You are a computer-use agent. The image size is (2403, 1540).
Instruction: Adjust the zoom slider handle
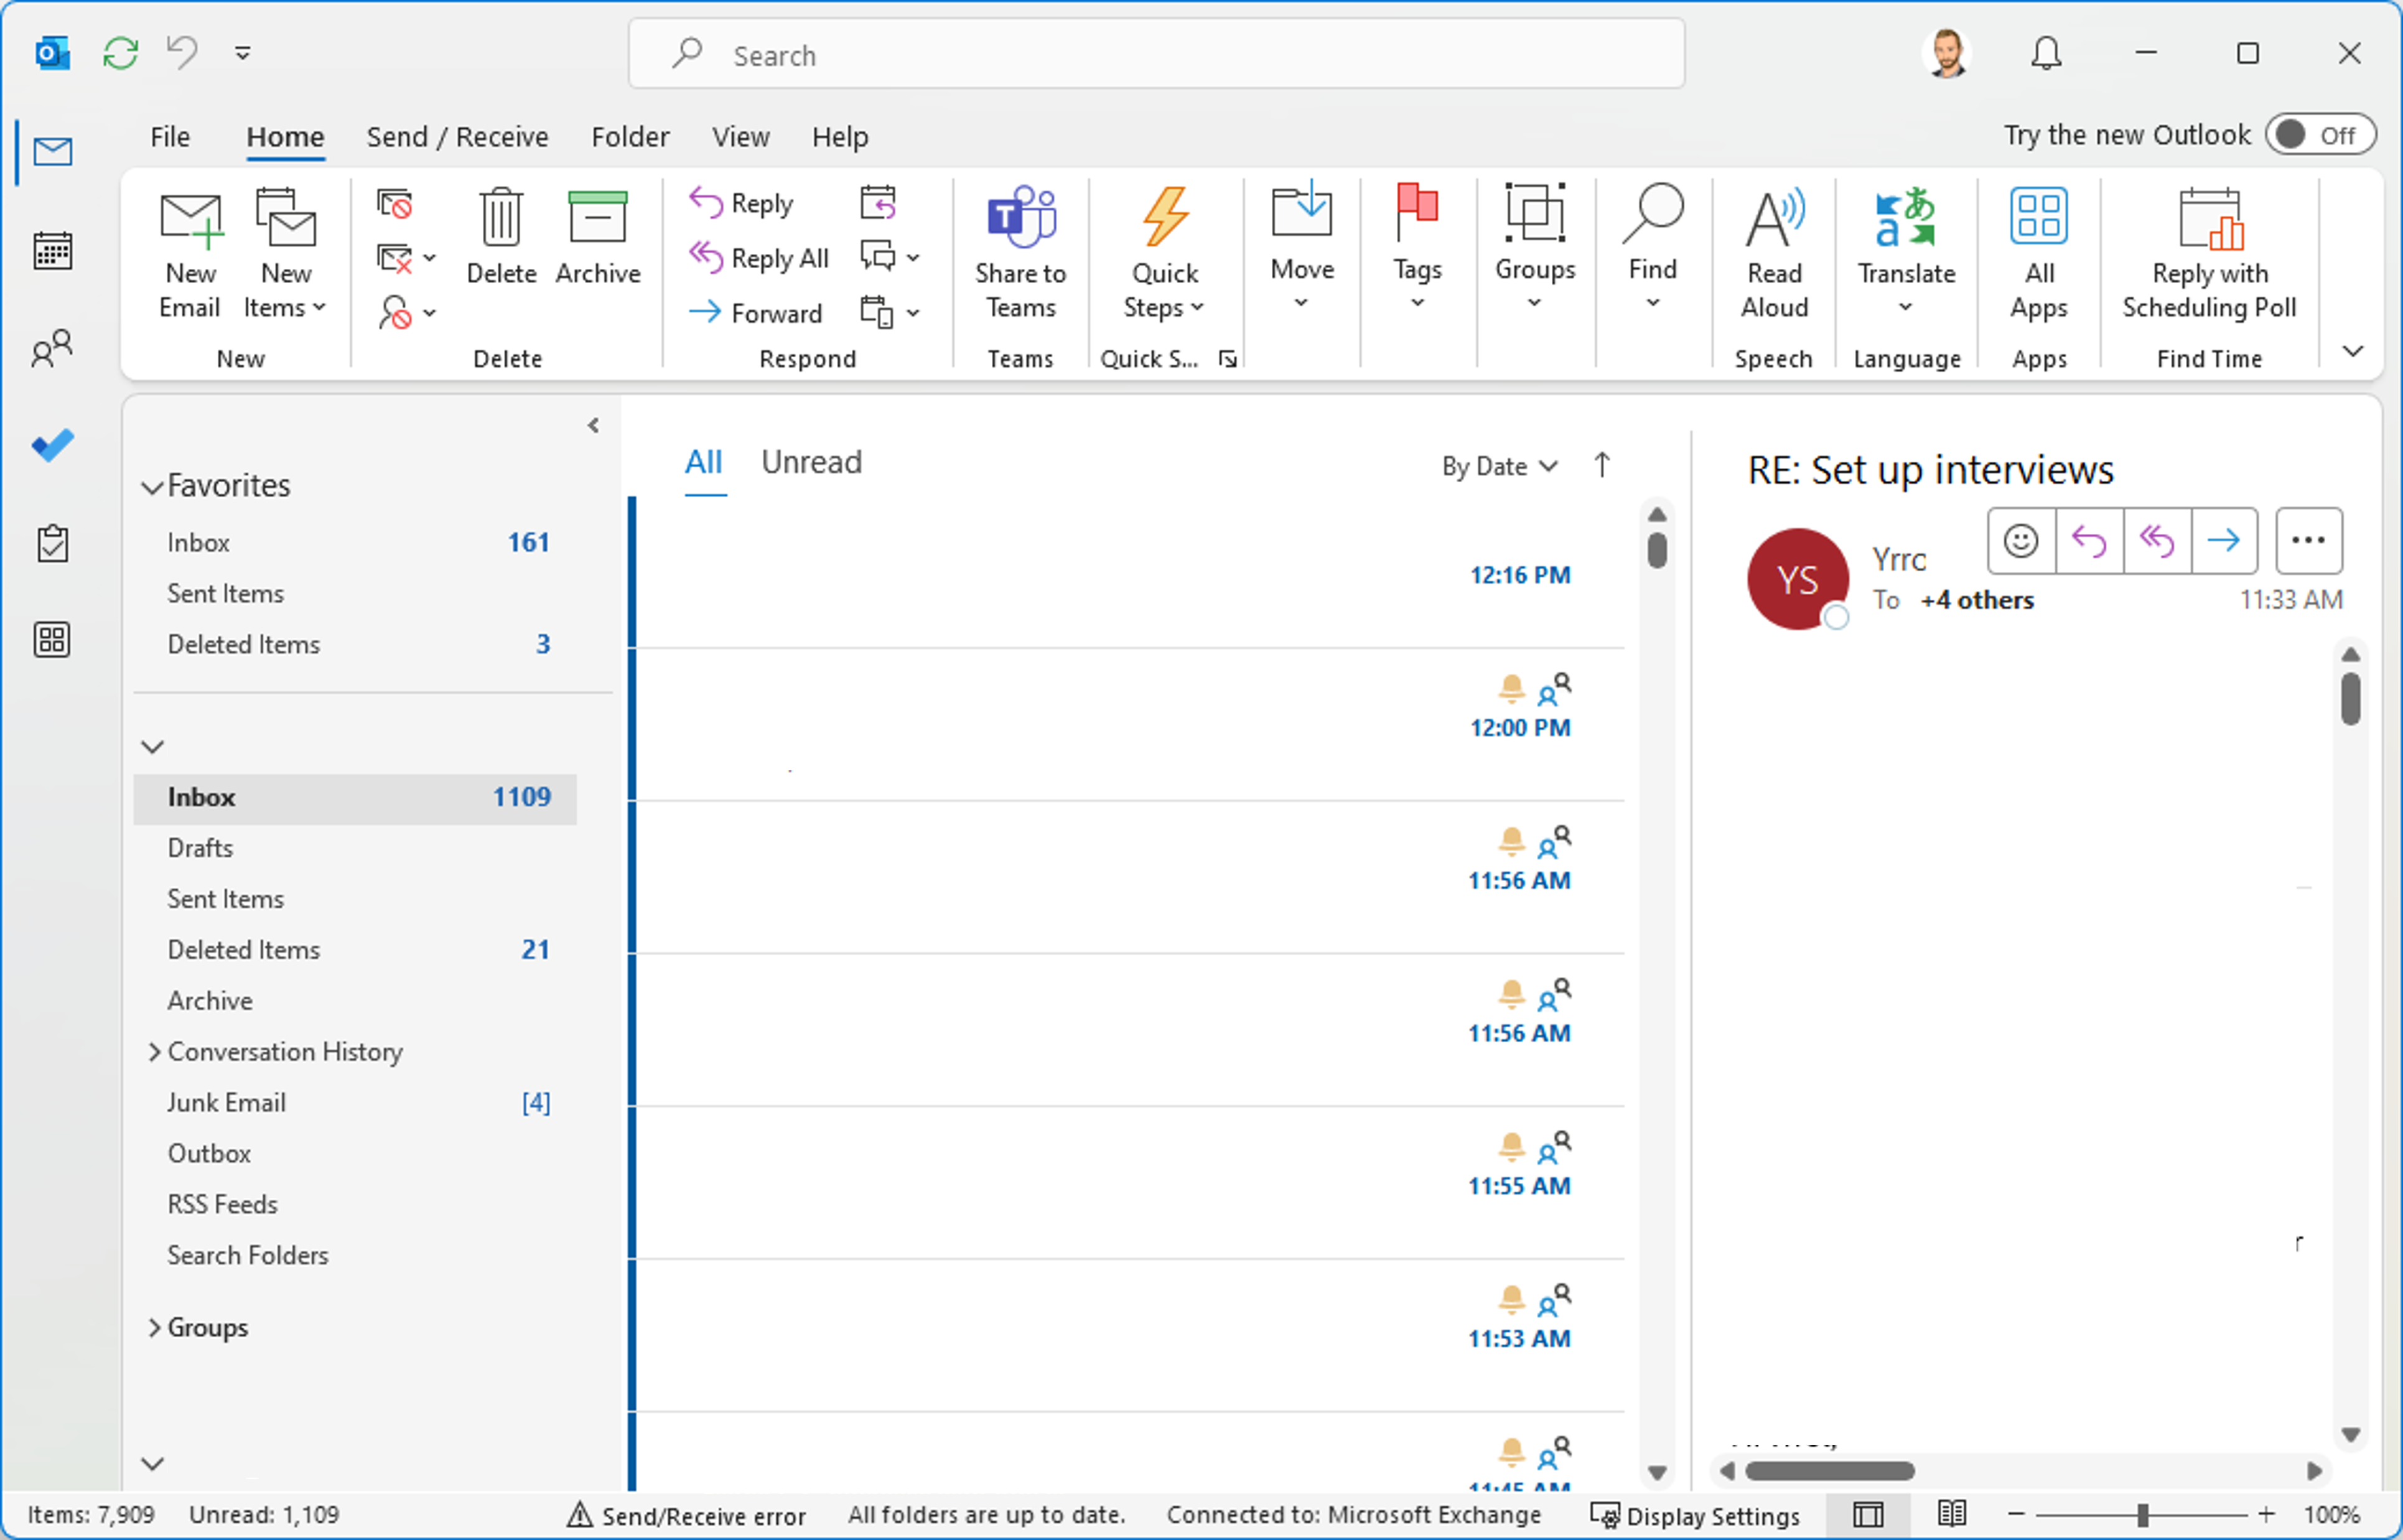[x=2143, y=1516]
